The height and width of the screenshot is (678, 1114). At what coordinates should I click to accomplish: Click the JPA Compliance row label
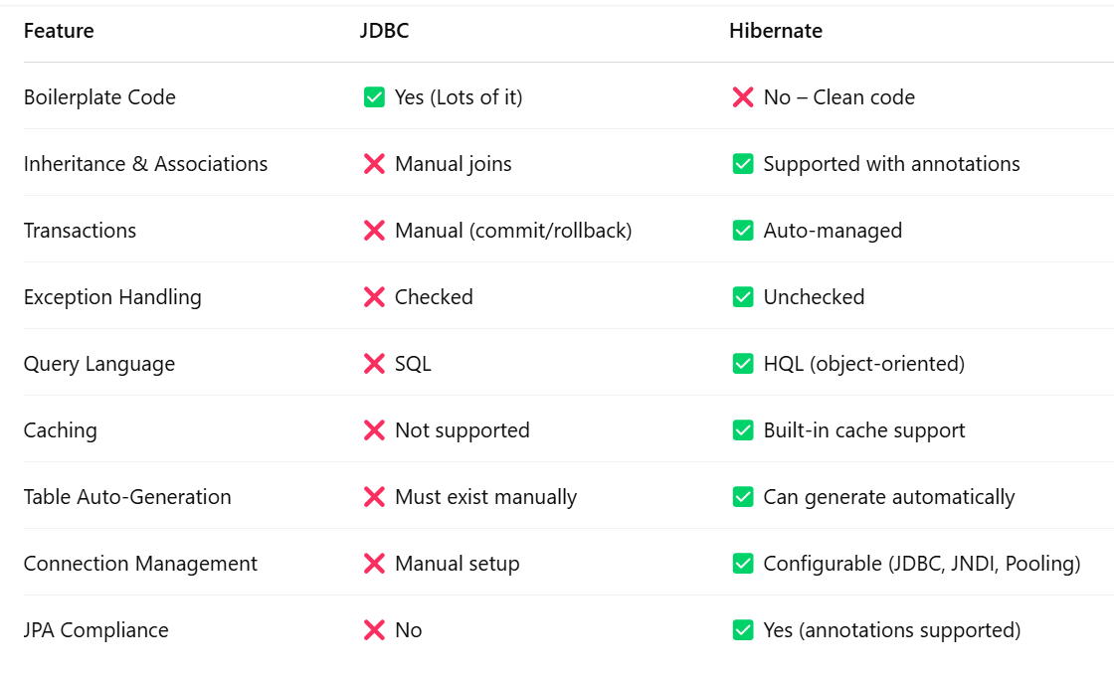tap(95, 630)
